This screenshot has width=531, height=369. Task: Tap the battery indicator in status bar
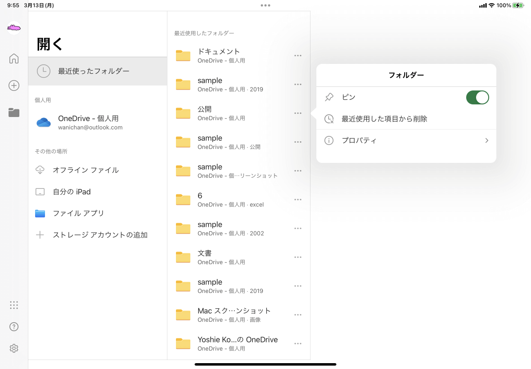coord(518,5)
